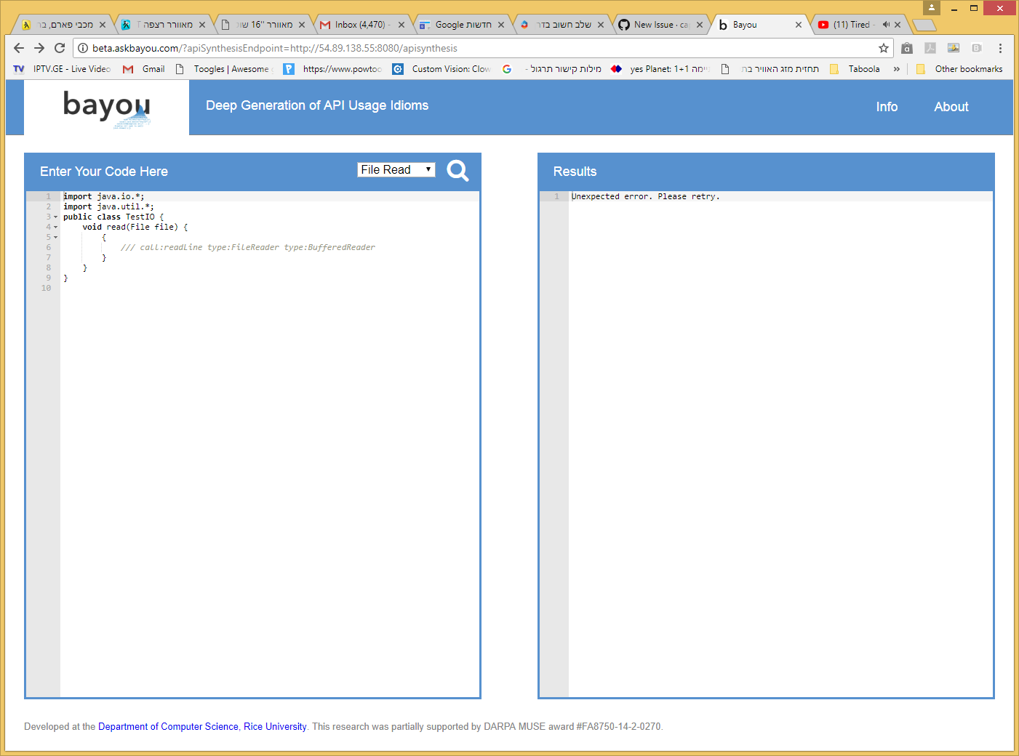Open the About page
This screenshot has width=1019, height=756.
coord(951,107)
